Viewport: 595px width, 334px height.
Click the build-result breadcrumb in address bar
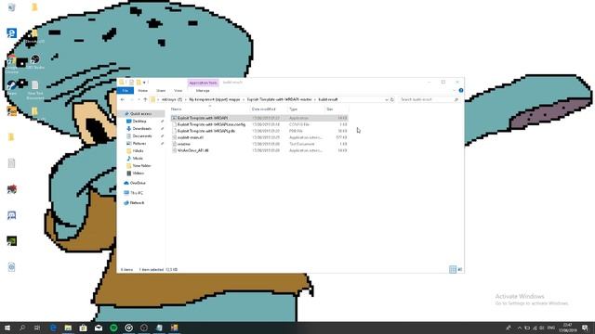pyautogui.click(x=328, y=99)
